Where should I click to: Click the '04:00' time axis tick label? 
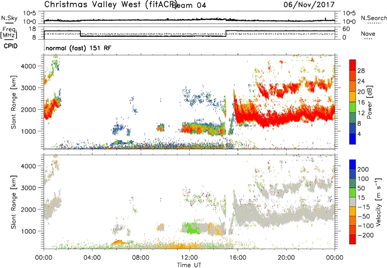92,258
